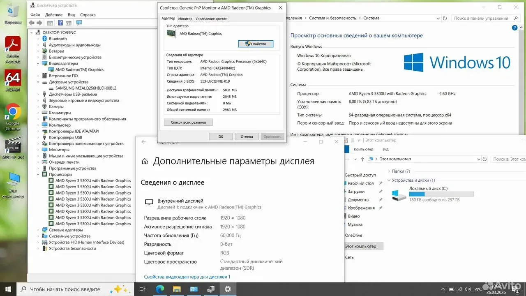Select Сеть in Explorer navigation pane
This screenshot has width=526, height=296.
point(349,257)
